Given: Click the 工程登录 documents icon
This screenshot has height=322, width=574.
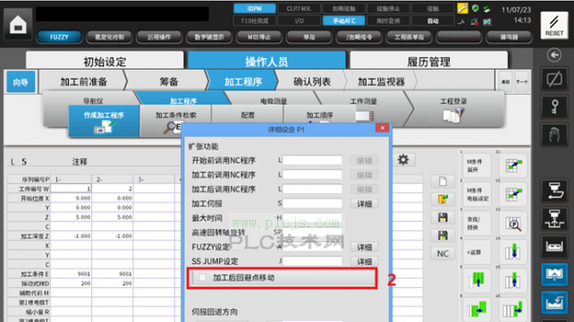Looking at the screenshot, I should click(452, 115).
